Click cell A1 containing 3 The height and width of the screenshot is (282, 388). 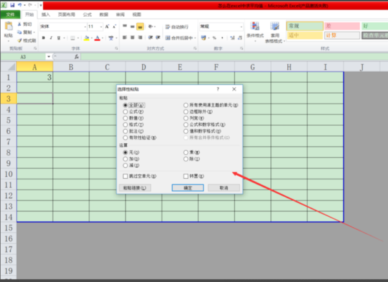pyautogui.click(x=35, y=77)
